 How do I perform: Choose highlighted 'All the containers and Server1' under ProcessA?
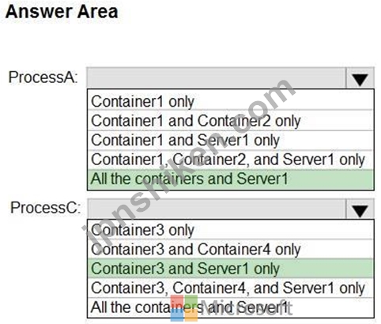tap(230, 179)
